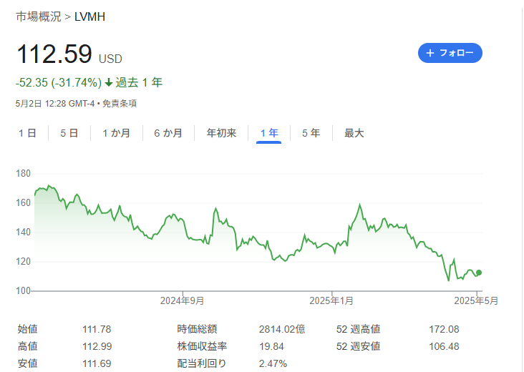Click the 時価総額 label
524x372 pixels.
pos(197,329)
